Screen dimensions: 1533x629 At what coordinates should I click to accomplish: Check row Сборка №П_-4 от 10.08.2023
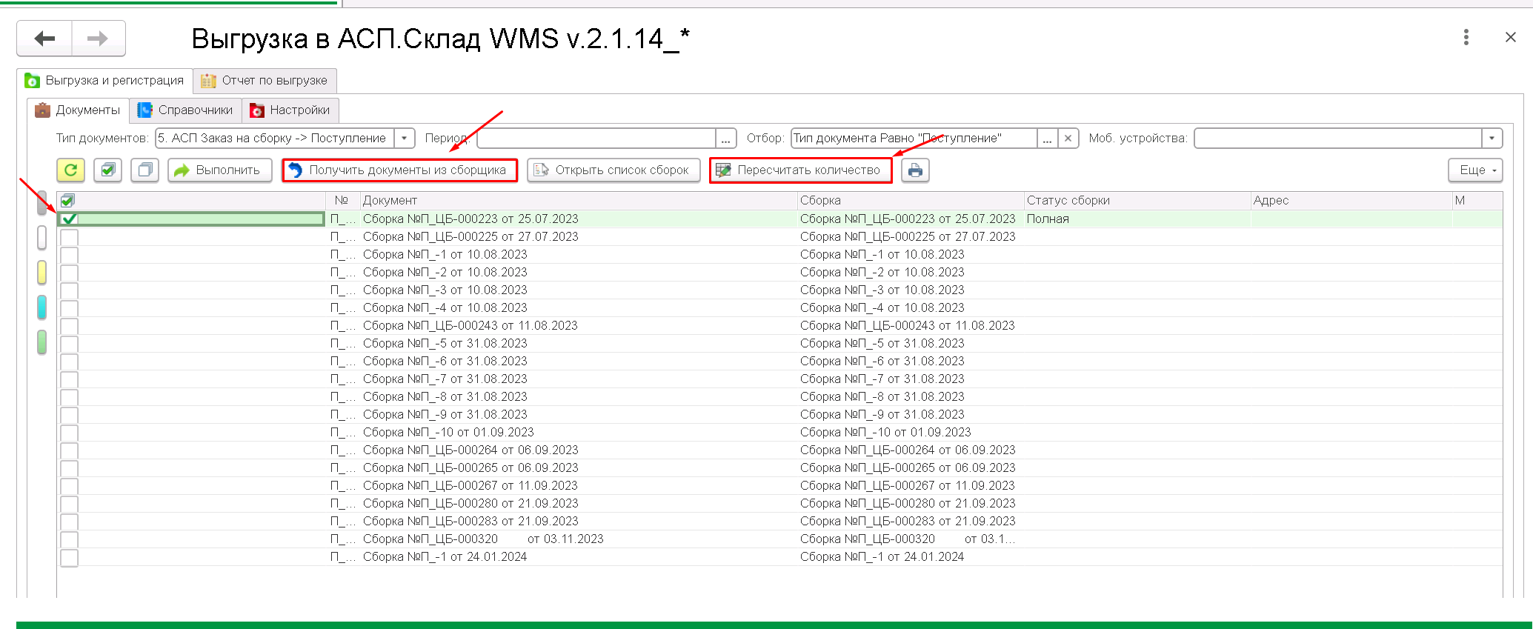pyautogui.click(x=69, y=308)
